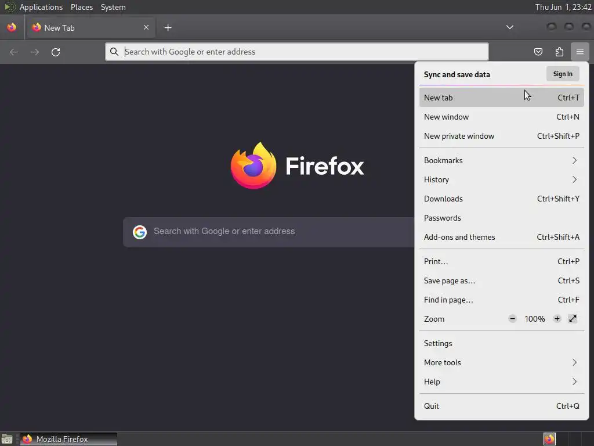The height and width of the screenshot is (446, 594).
Task: Click Firefox icon in bottom-right workspace switcher
Action: (x=549, y=439)
